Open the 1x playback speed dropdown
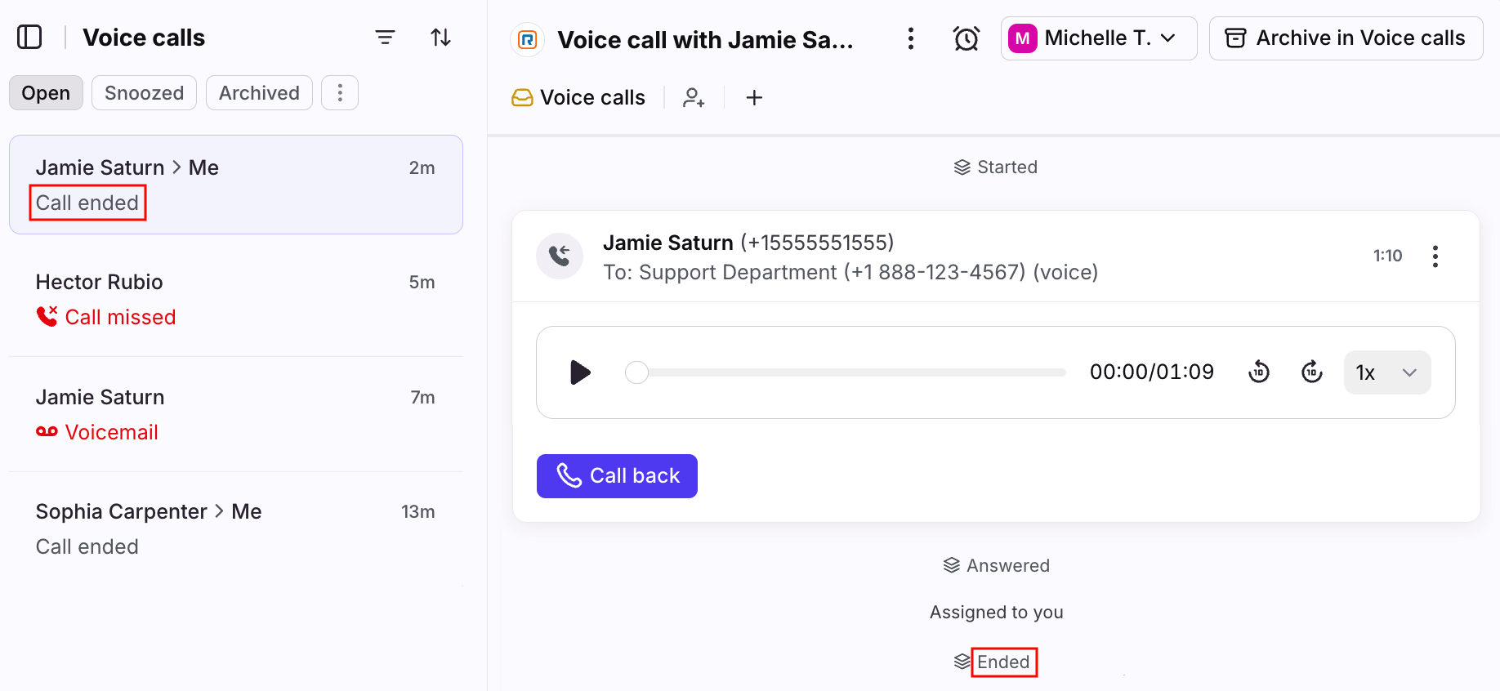This screenshot has height=691, width=1500. pyautogui.click(x=1386, y=372)
